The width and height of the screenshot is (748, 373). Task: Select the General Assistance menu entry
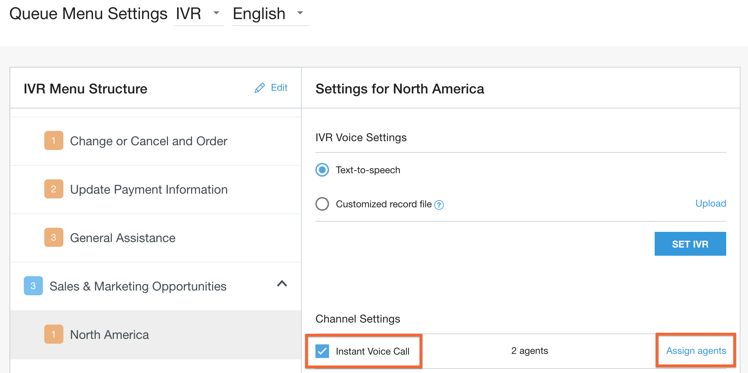[x=123, y=238]
